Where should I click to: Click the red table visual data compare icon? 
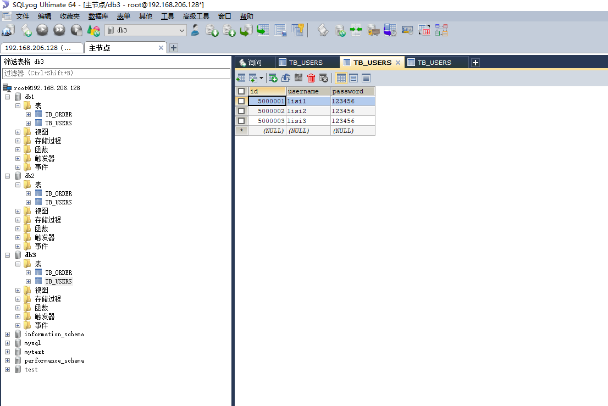[x=424, y=30]
